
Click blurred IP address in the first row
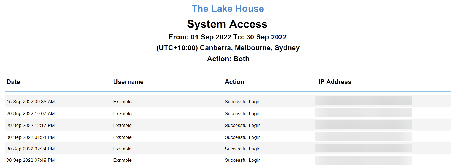(x=363, y=100)
